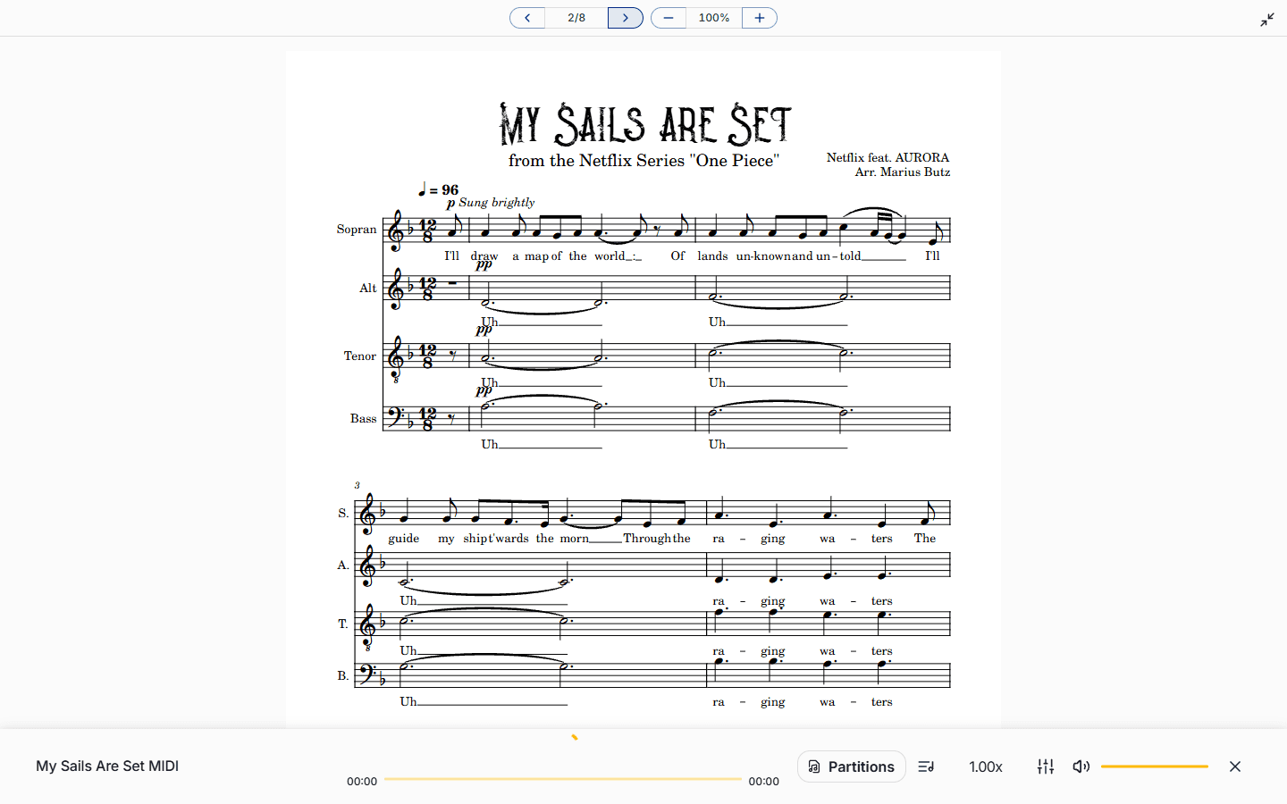Go to the next page of the score
The height and width of the screenshot is (804, 1287).
pos(626,18)
